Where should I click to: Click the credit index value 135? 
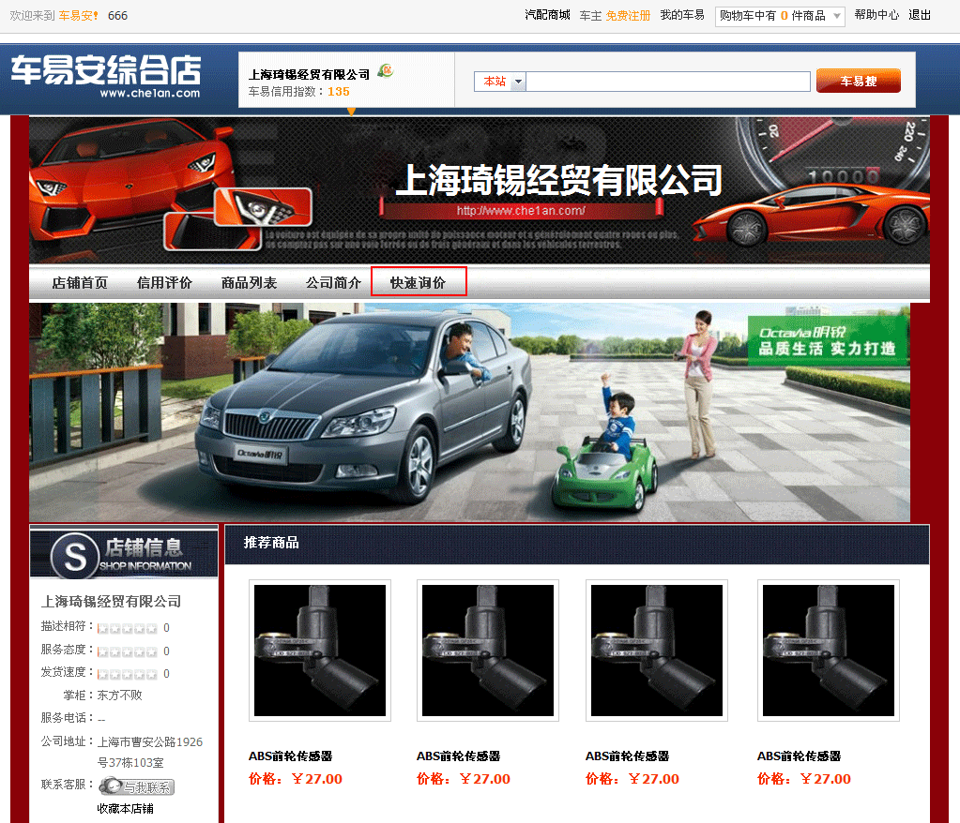[339, 92]
